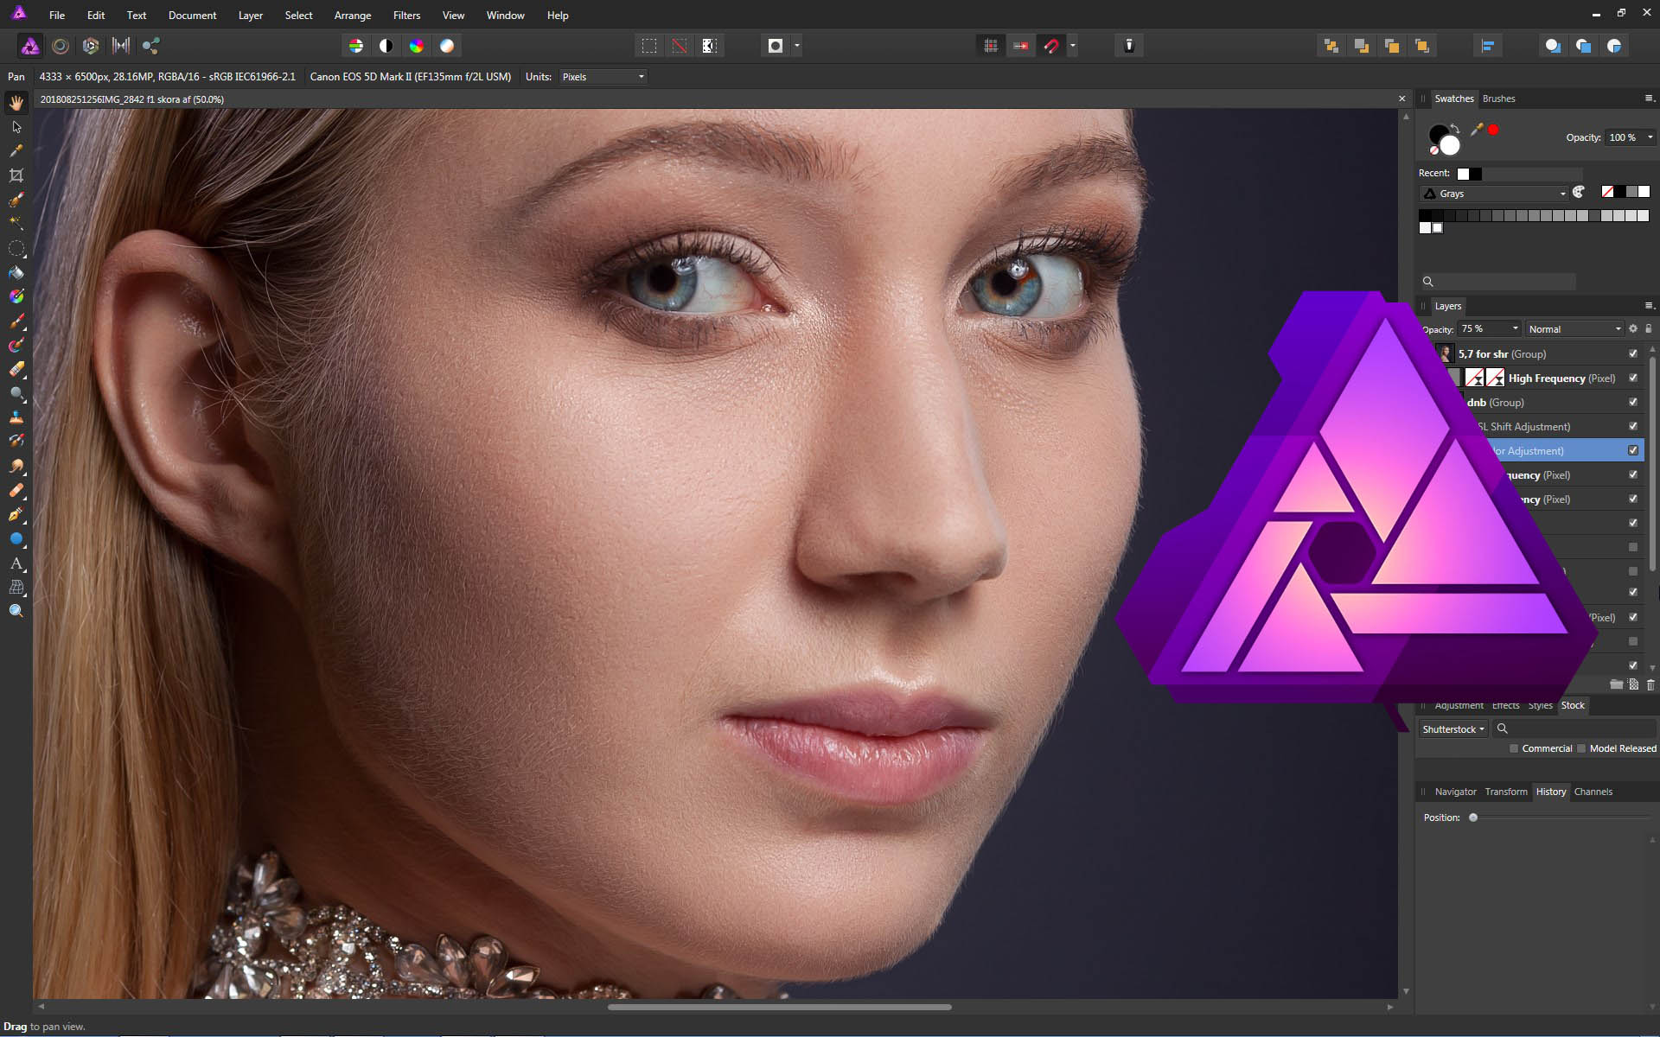Check the Model Released checkbox

point(1581,748)
